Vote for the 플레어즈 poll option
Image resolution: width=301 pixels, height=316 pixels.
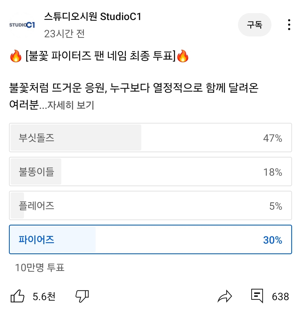coord(151,205)
